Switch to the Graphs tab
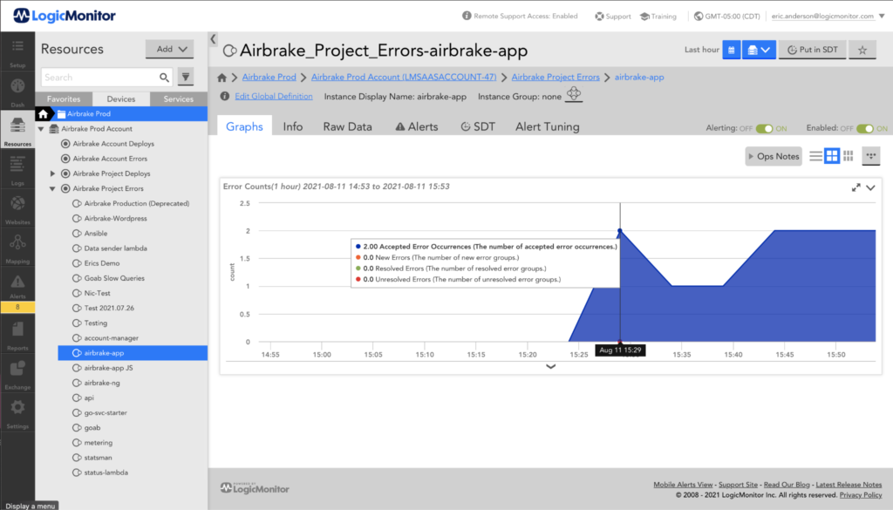 click(244, 126)
